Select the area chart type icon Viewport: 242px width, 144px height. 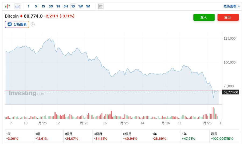[17, 6]
